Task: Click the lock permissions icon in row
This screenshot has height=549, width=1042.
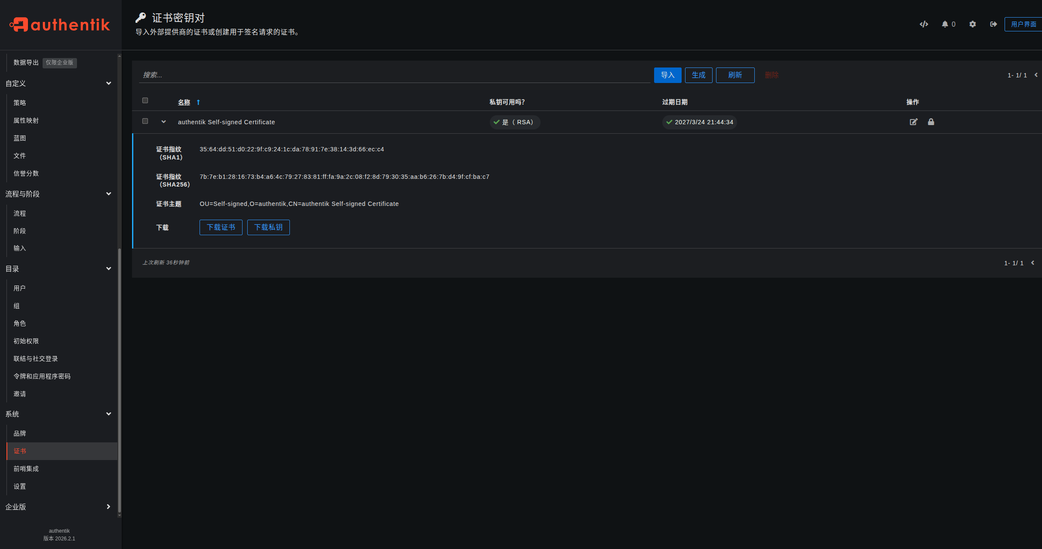Action: (931, 122)
